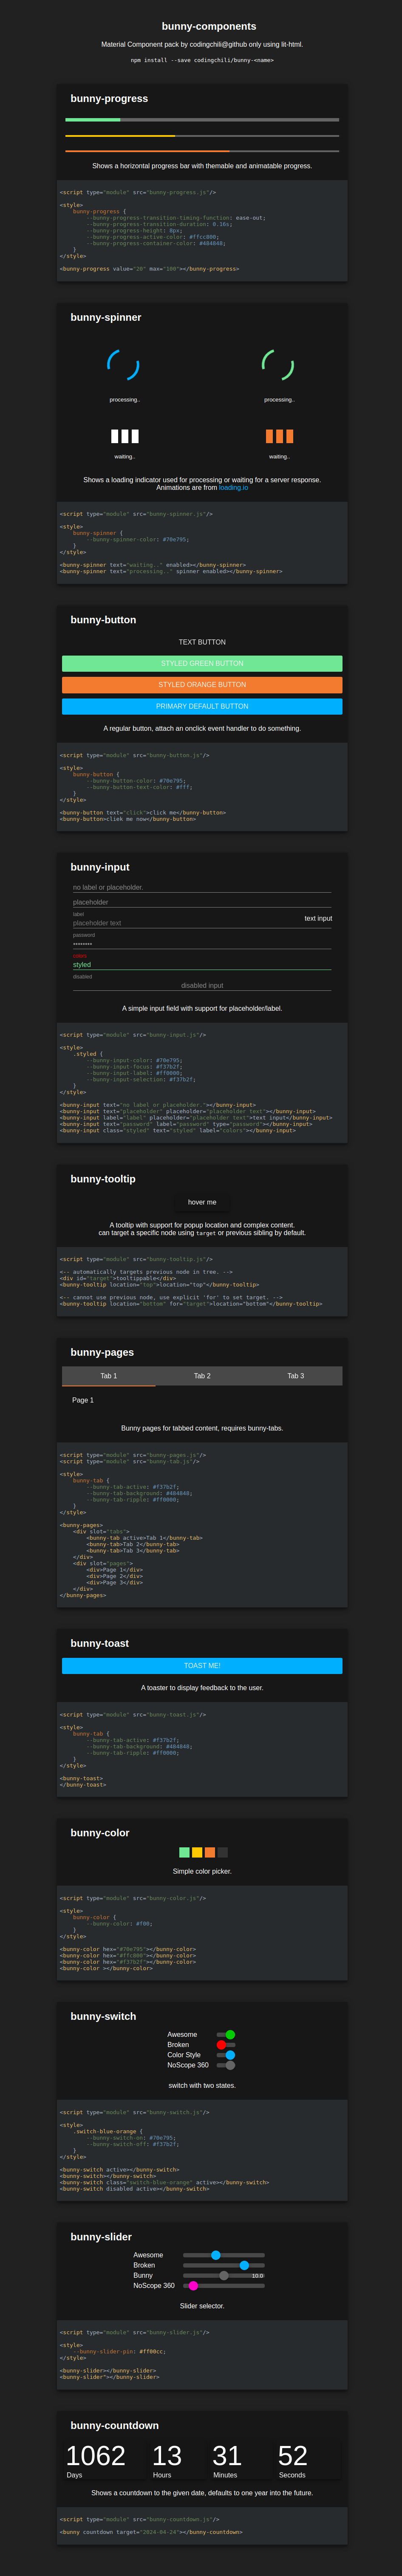Toggle the Broken switch

coord(226,2045)
